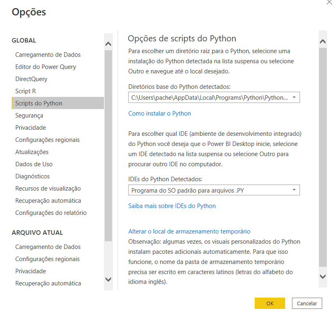The width and height of the screenshot is (334, 313).
Task: Open Dados de Uso settings
Action: pos(34,164)
